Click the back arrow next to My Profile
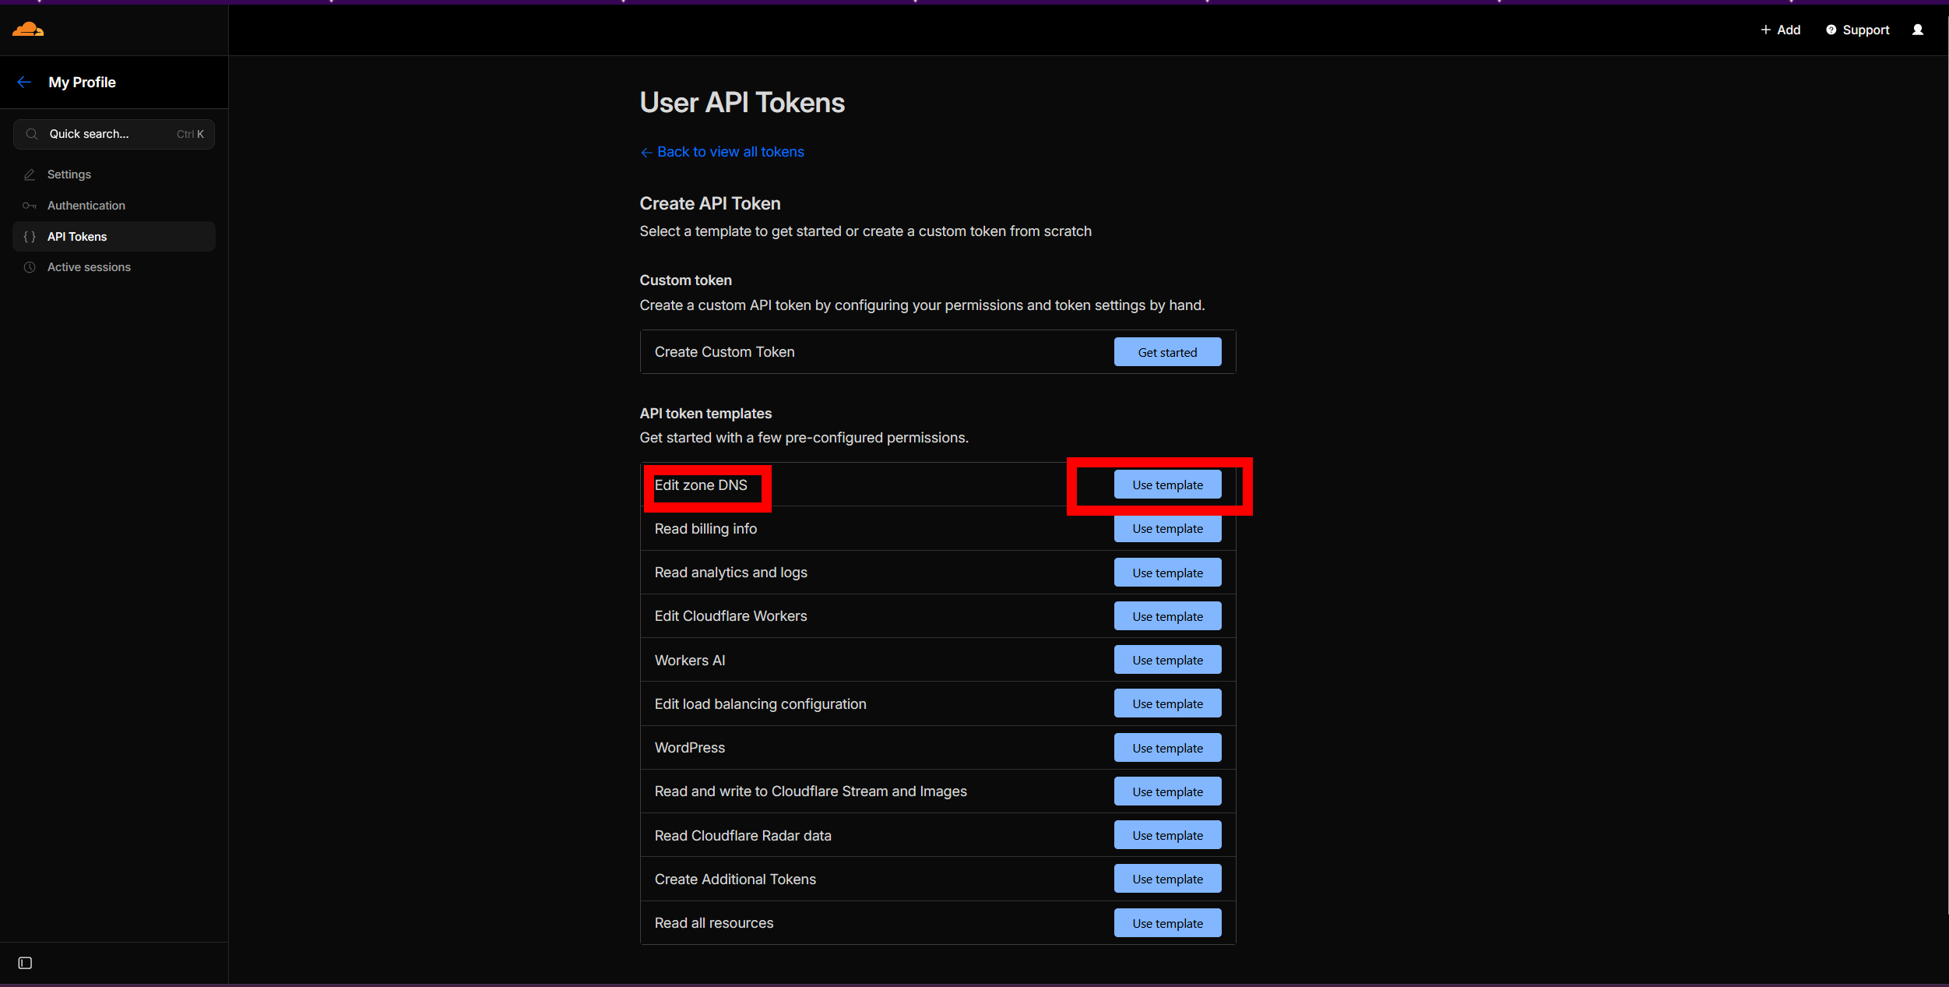 (x=24, y=82)
